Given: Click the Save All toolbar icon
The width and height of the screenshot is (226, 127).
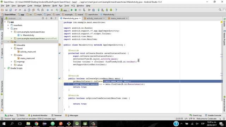Looking at the screenshot, I should point(6,10).
